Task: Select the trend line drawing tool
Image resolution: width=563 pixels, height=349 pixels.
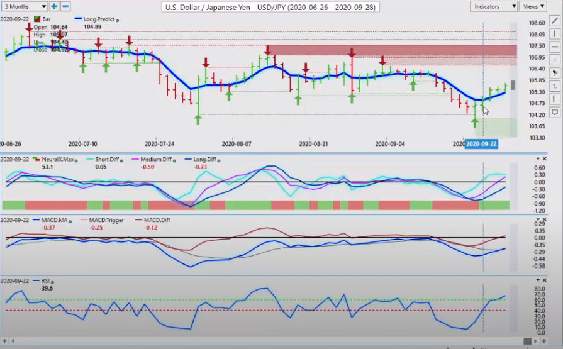Action: (555, 21)
